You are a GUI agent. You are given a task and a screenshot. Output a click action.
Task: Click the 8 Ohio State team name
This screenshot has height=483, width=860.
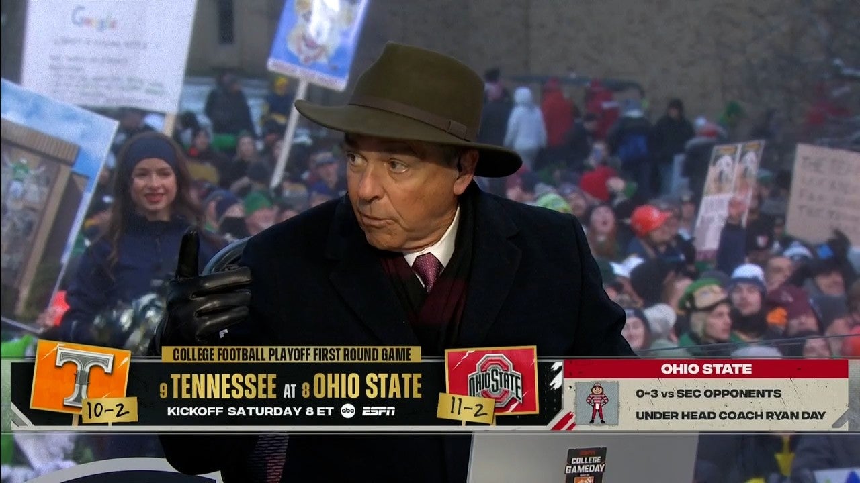361,386
